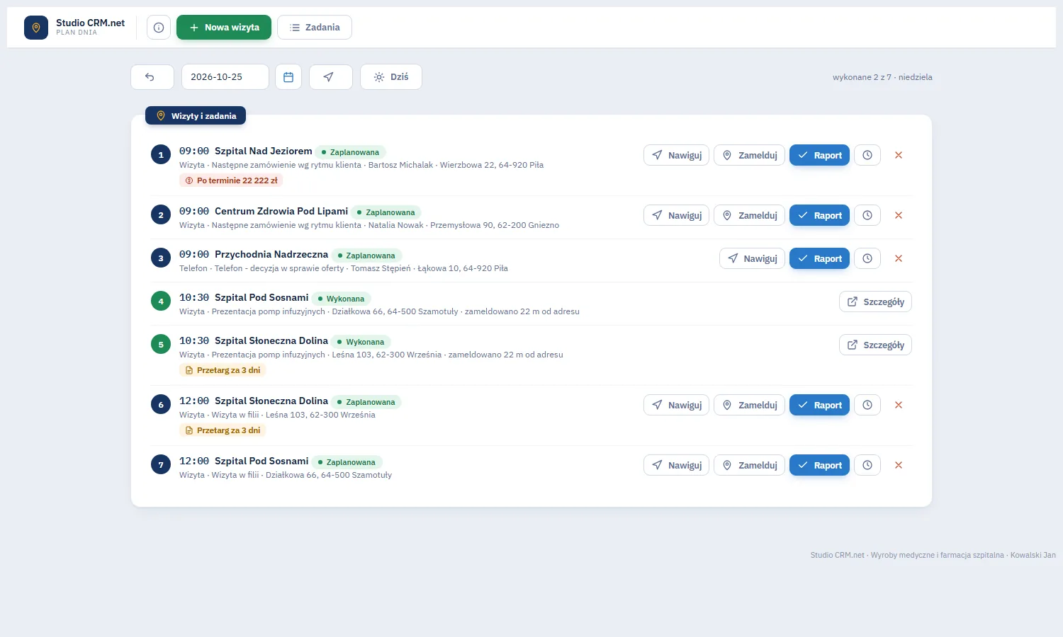Open Raport for Szpital Nad Jeziorem

[x=819, y=155]
